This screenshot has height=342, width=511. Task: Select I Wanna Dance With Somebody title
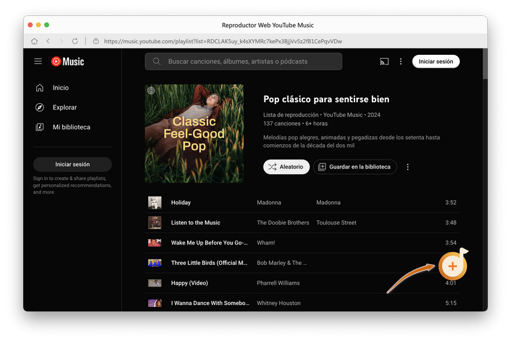(210, 303)
